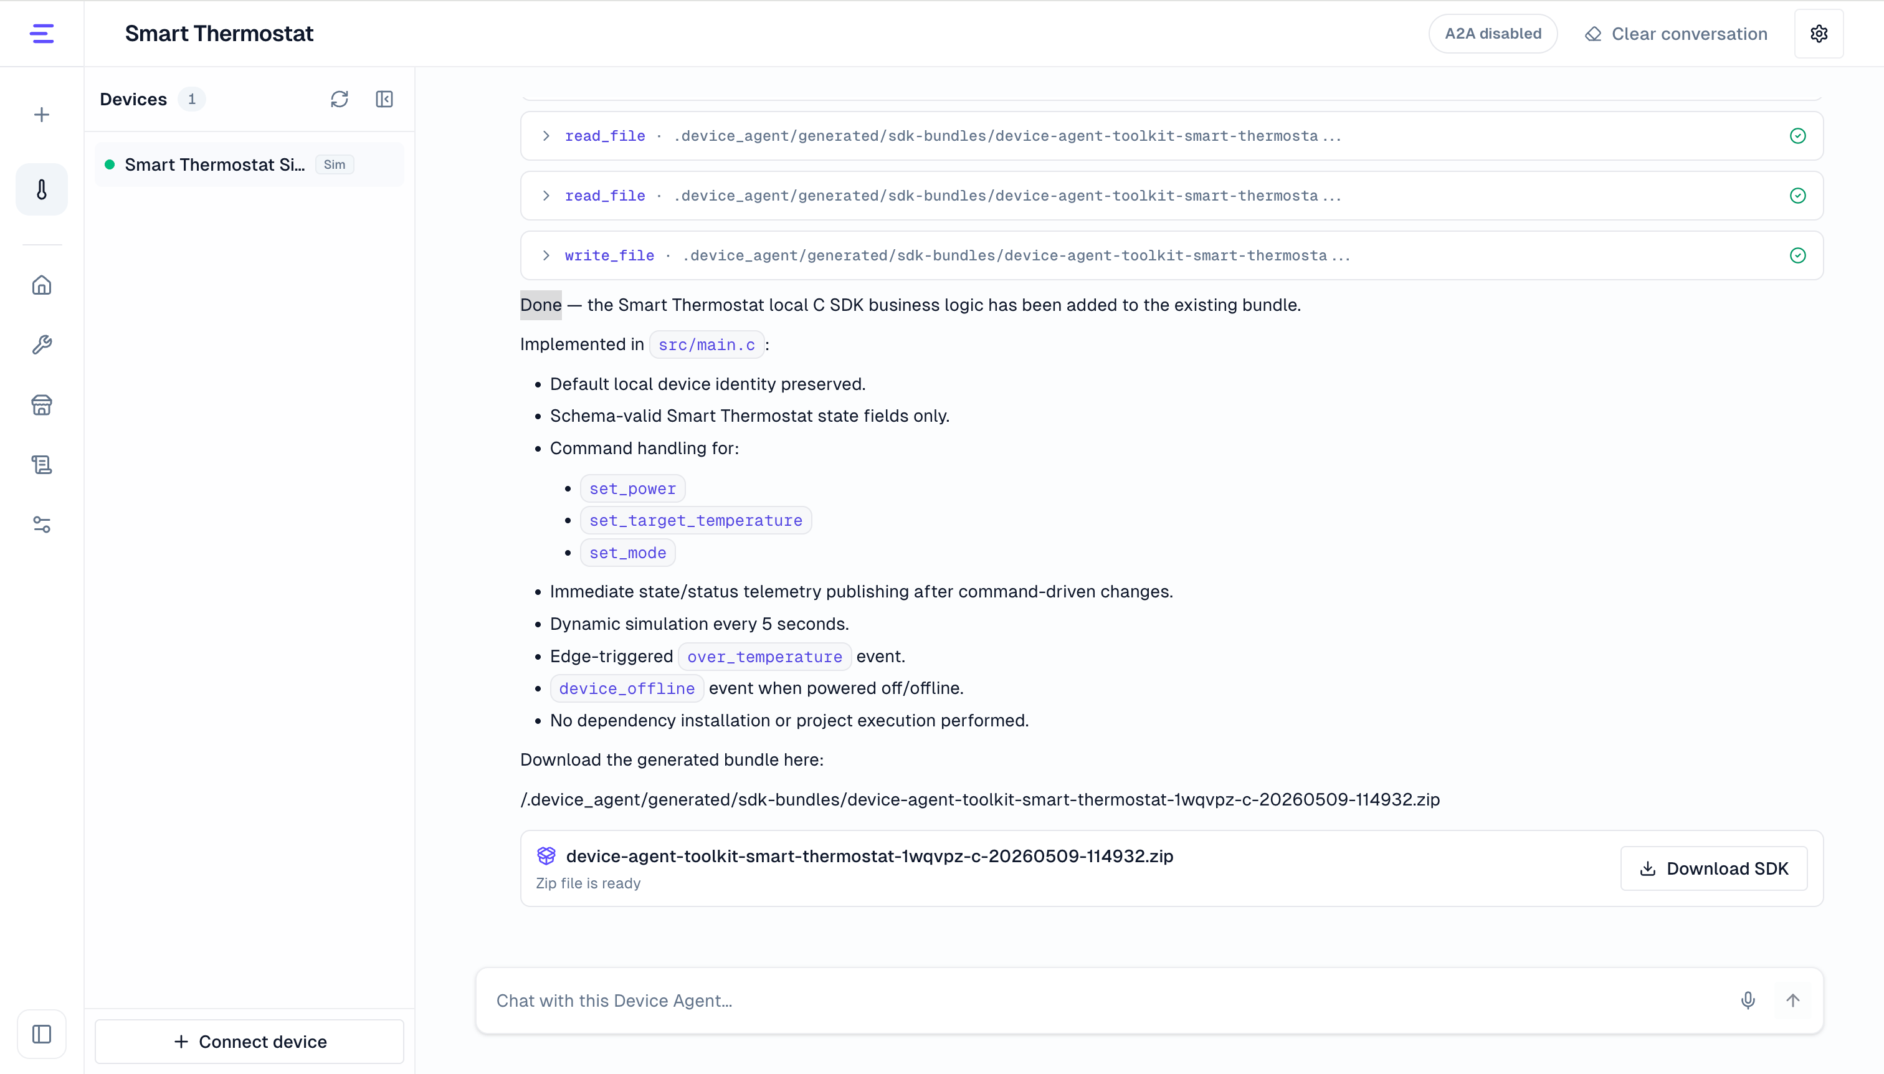Click the send arrow icon
Screen dimensions: 1884x1074
[1792, 1000]
